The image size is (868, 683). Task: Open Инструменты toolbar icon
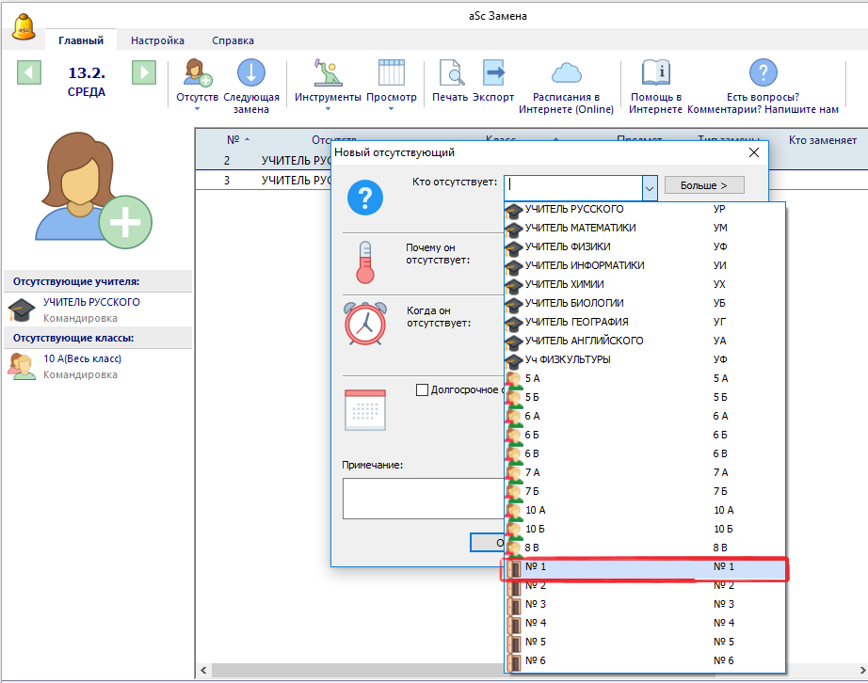pos(327,73)
